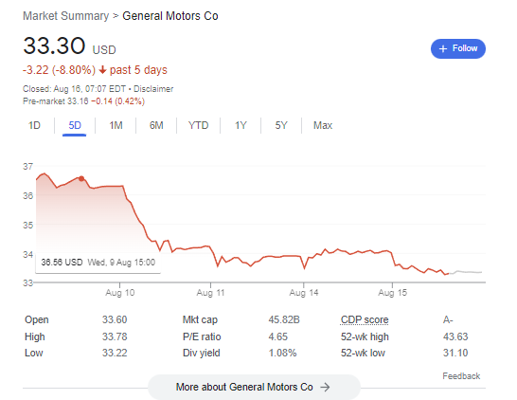
Task: Click the Feedback link
Action: (x=461, y=376)
